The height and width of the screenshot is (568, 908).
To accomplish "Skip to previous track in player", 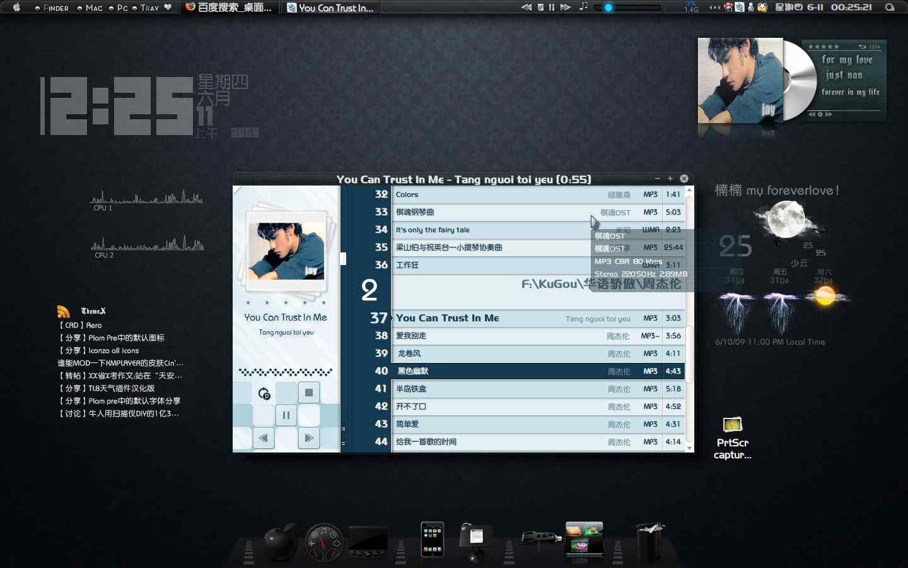I will 264,438.
